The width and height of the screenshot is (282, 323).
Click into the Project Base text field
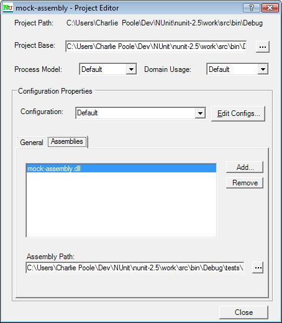click(156, 46)
